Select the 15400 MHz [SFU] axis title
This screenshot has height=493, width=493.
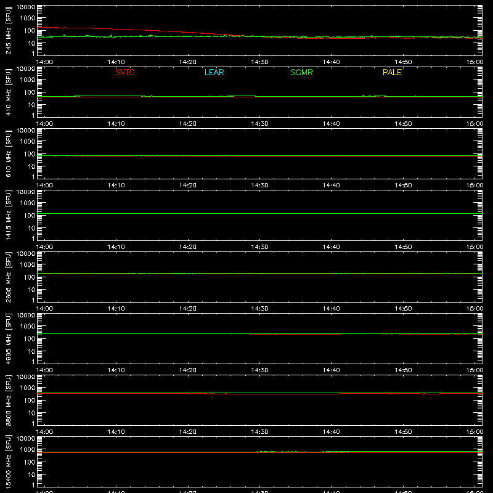[9, 462]
